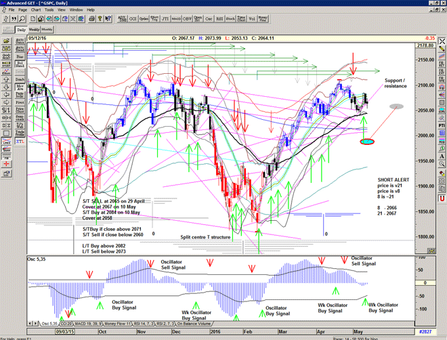Click the PTI icon on right sidebar
447x340 pixels.
point(442,125)
